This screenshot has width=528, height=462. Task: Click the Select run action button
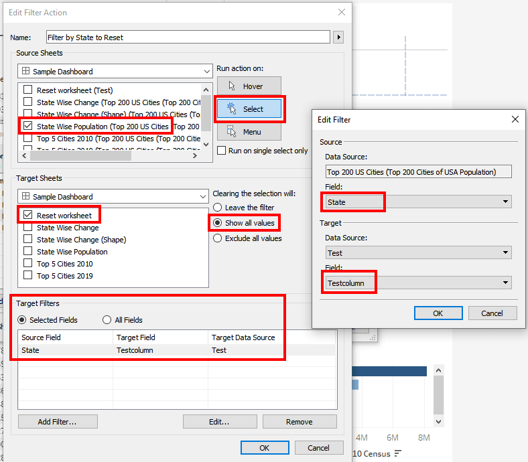pyautogui.click(x=249, y=108)
